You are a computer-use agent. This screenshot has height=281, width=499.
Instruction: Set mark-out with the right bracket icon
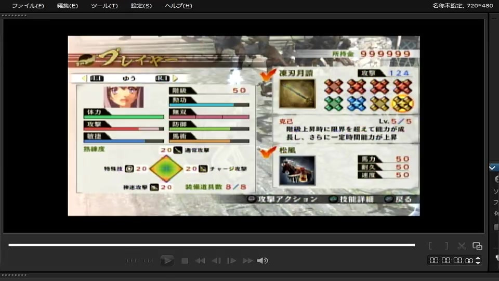tap(446, 246)
